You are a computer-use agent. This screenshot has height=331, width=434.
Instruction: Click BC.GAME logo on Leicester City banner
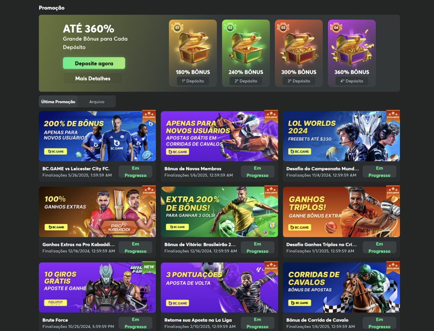(56, 151)
